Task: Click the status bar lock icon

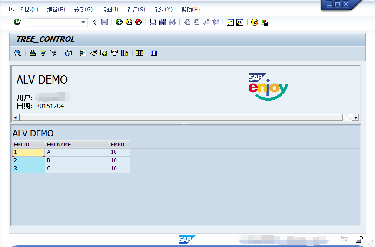Action: (x=359, y=239)
